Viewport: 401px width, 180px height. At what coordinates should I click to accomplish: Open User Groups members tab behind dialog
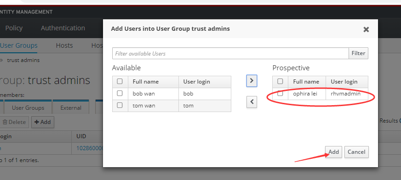[28, 108]
